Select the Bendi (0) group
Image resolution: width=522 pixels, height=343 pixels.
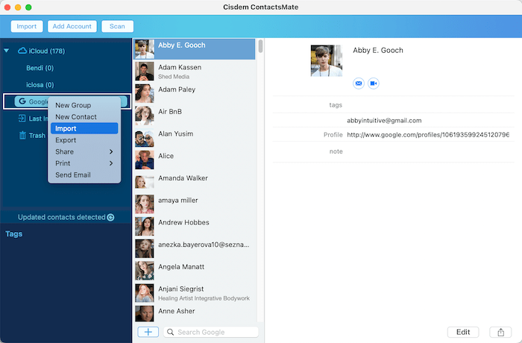(x=40, y=68)
